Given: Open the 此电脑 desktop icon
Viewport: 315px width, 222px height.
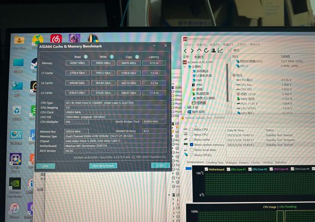Looking at the screenshot, I should pos(18,66).
